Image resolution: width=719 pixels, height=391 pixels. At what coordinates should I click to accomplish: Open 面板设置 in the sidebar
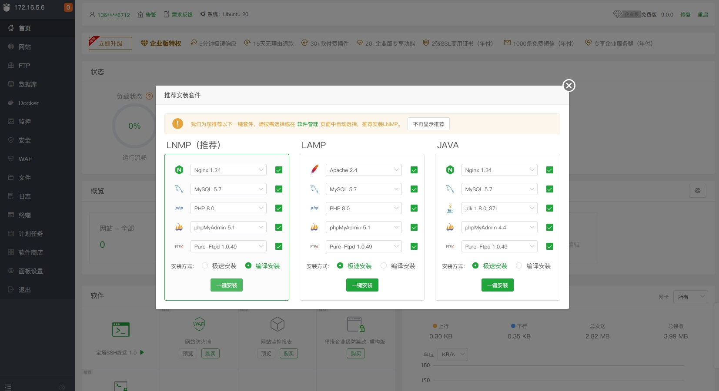click(x=37, y=271)
